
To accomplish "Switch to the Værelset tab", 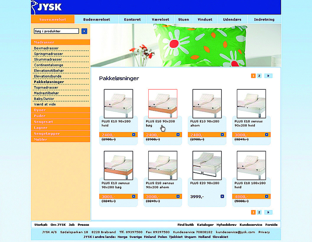I will coord(160,19).
